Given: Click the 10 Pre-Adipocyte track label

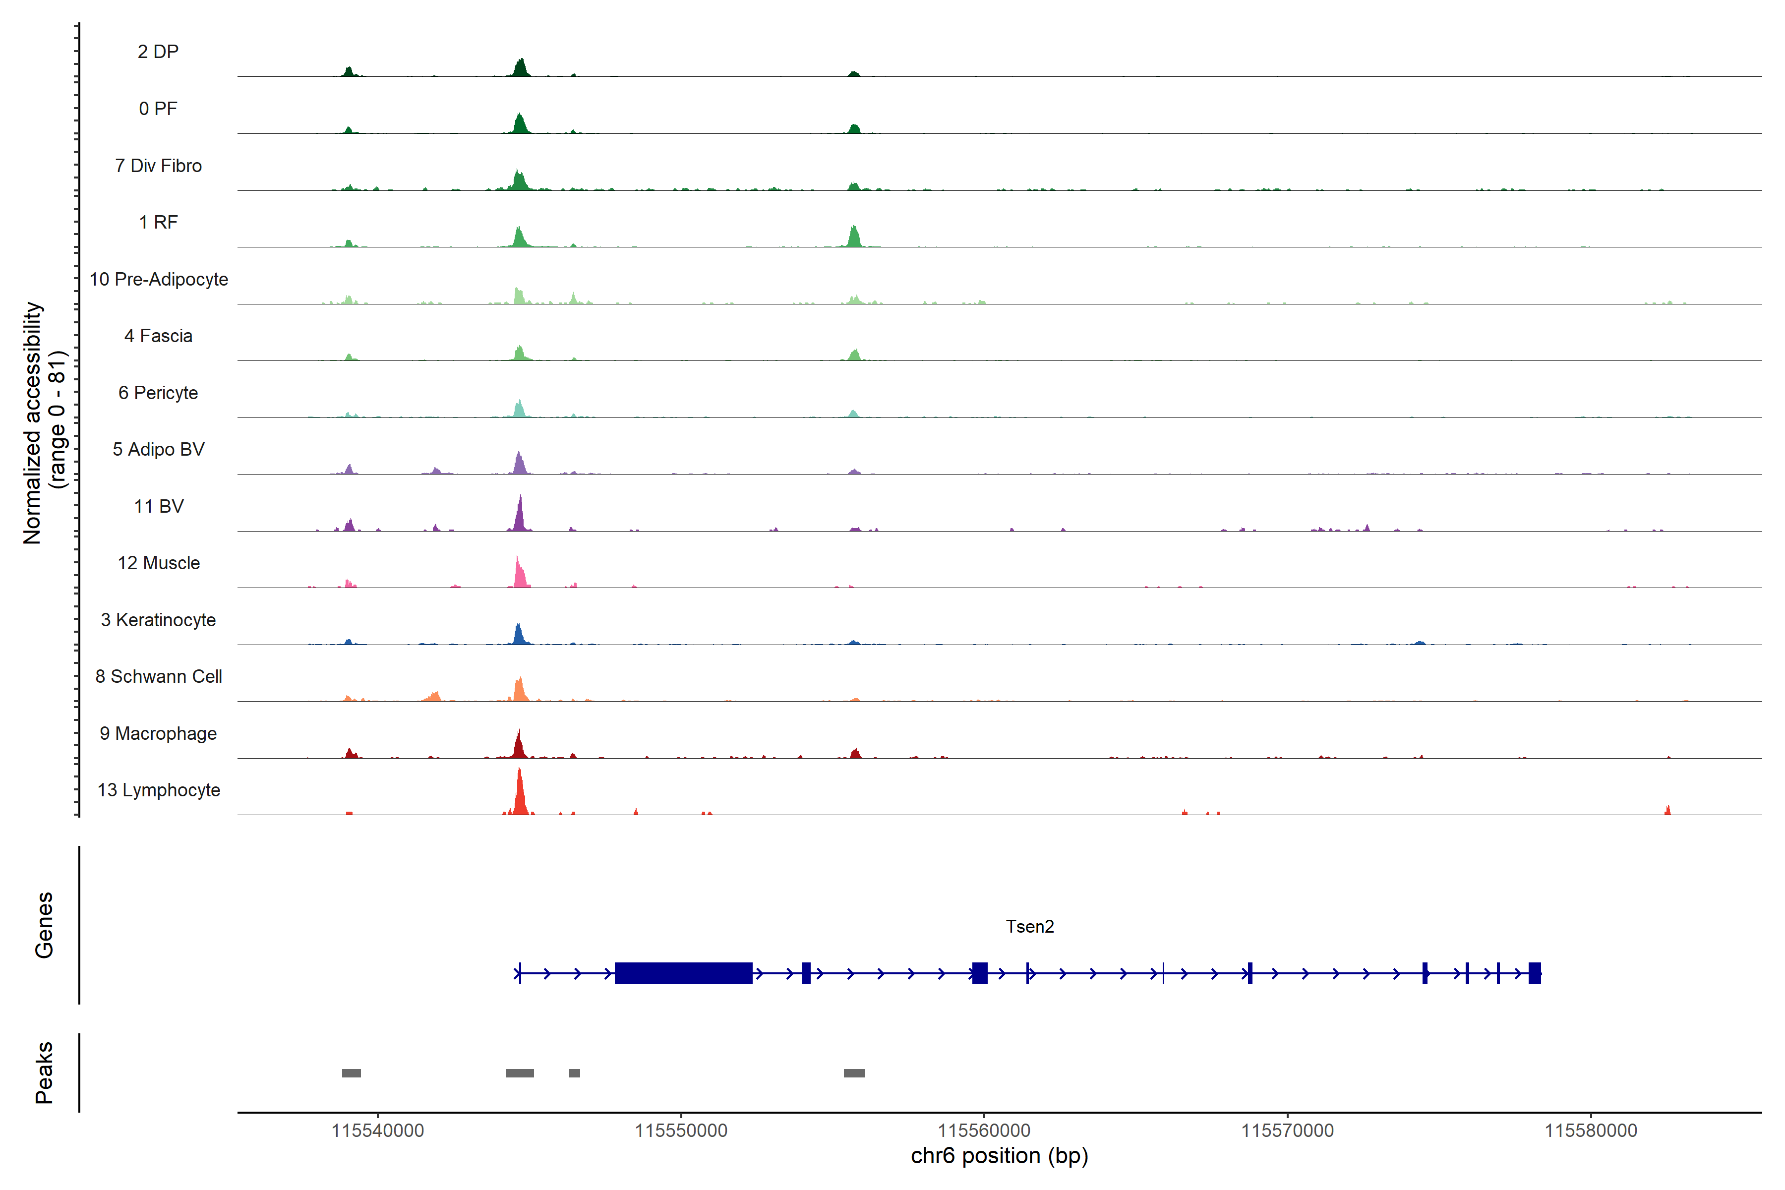Looking at the screenshot, I should (x=159, y=279).
